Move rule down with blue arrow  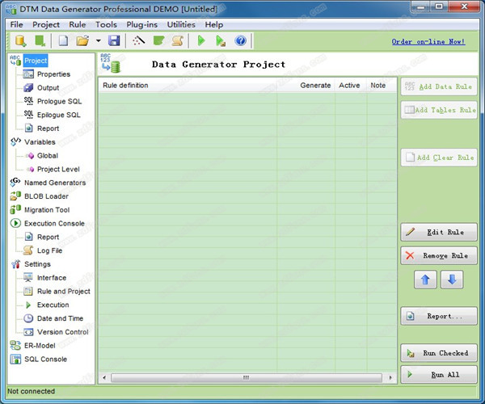pos(452,280)
